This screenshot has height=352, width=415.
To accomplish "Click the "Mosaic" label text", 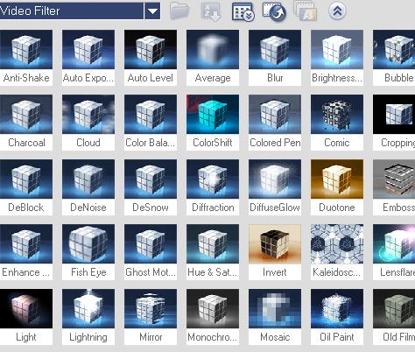I will click(x=275, y=337).
